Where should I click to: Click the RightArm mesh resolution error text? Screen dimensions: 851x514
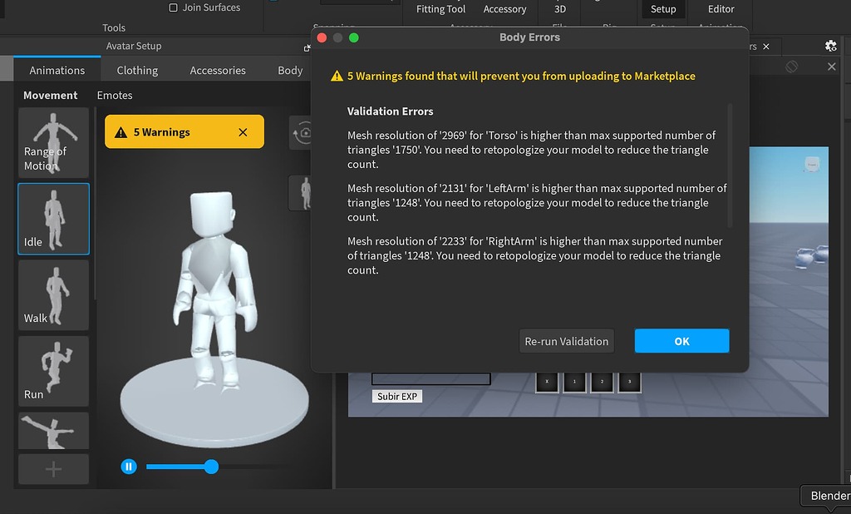[x=534, y=255]
